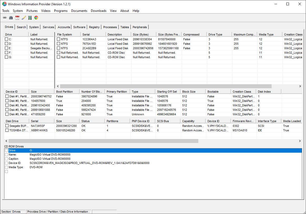Image resolution: width=306 pixels, height=214 pixels.
Task: Click the chain link toolbar icon
Action: 5,18
